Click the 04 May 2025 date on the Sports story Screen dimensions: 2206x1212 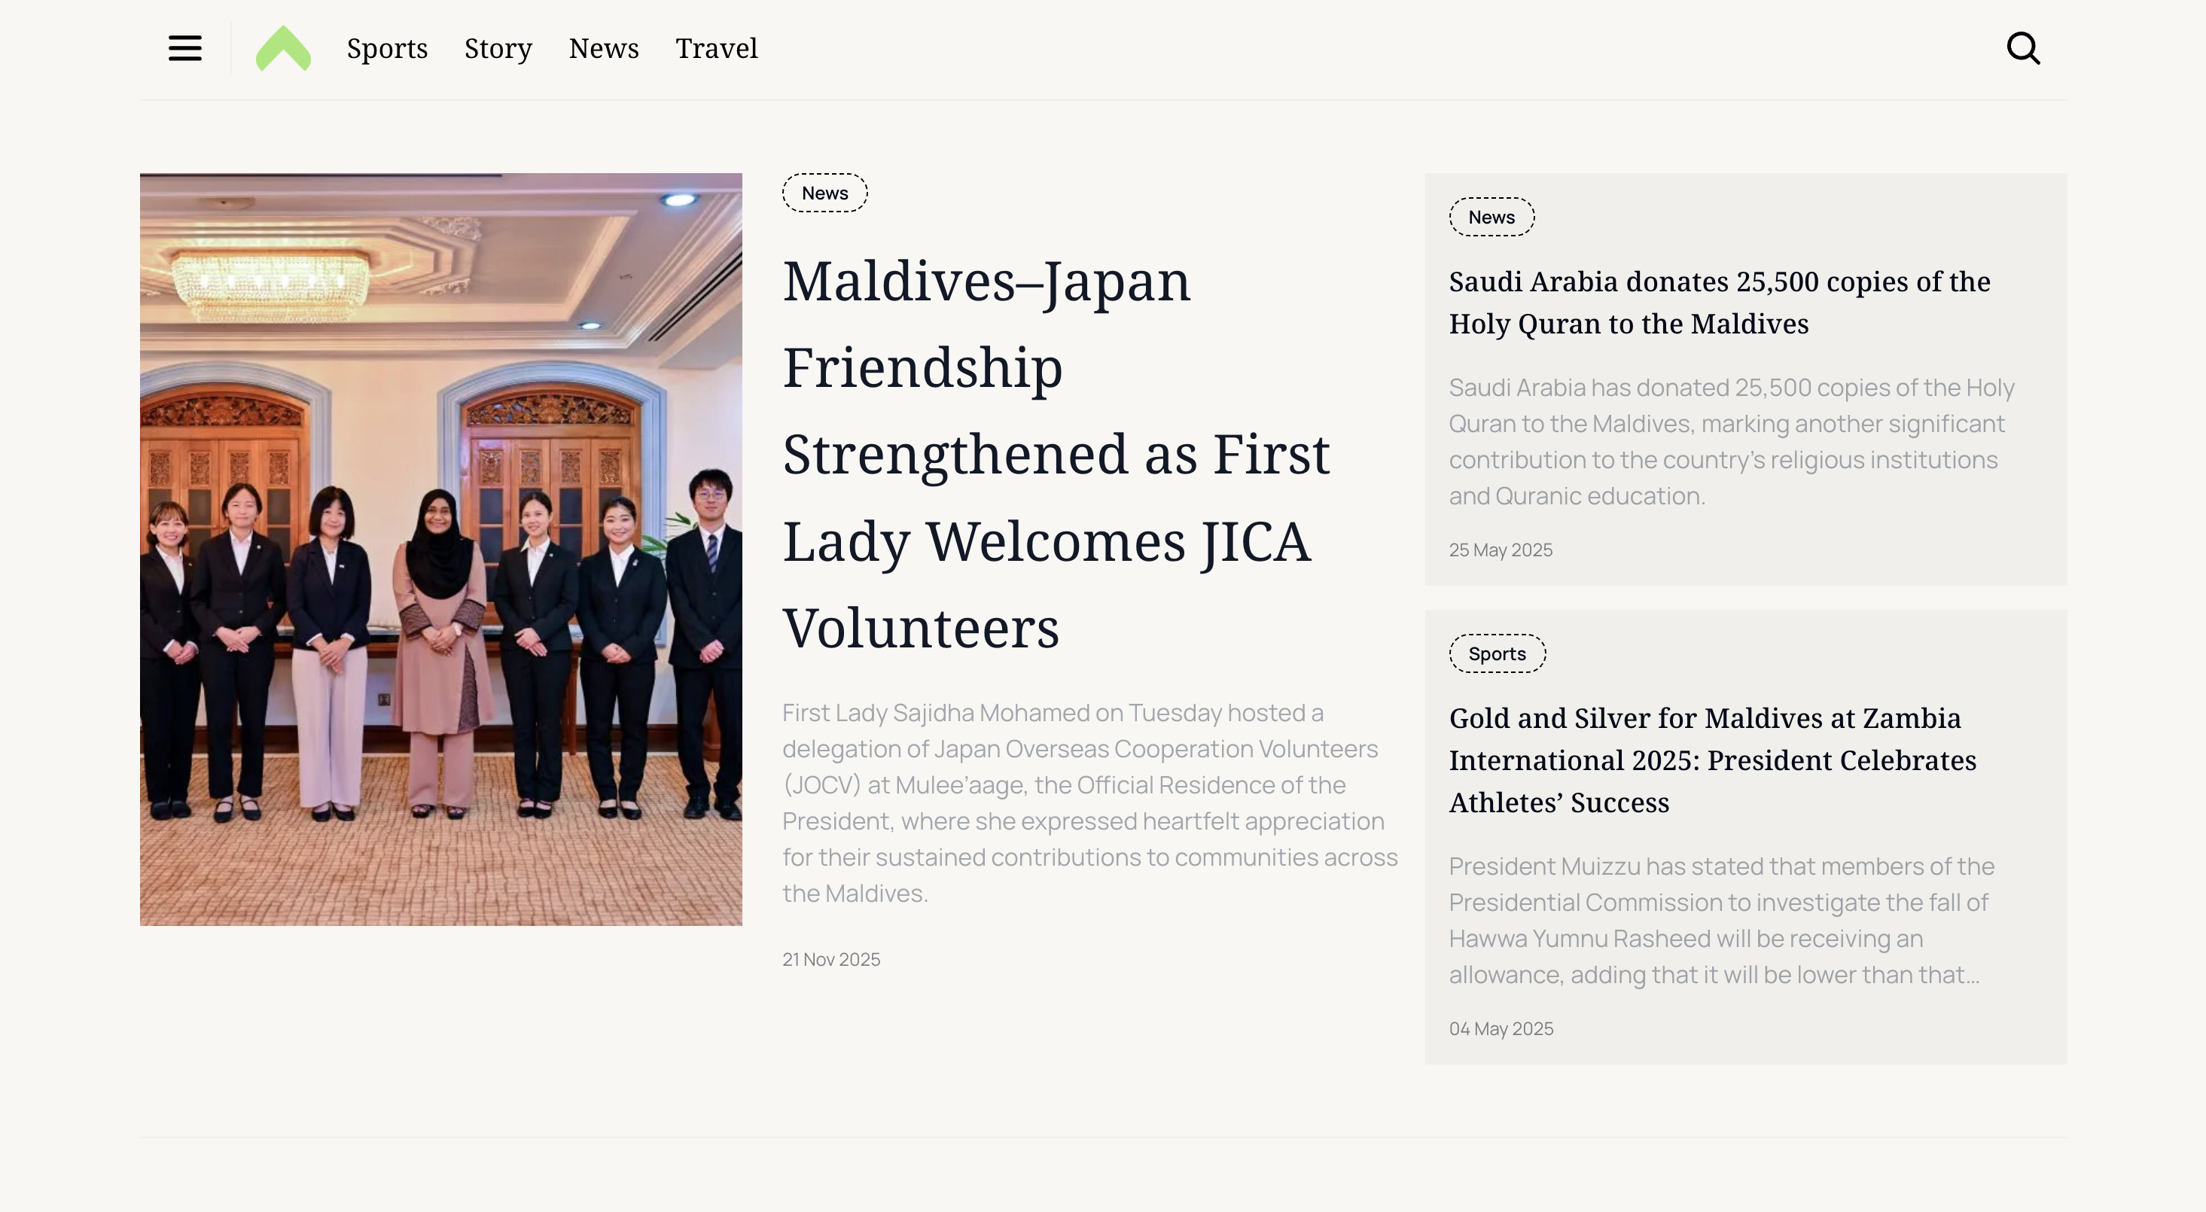1501,1028
